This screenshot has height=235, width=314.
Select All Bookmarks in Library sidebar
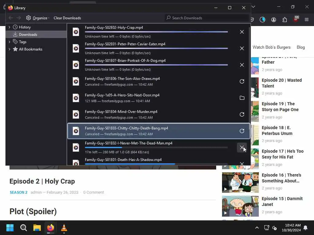(30, 49)
